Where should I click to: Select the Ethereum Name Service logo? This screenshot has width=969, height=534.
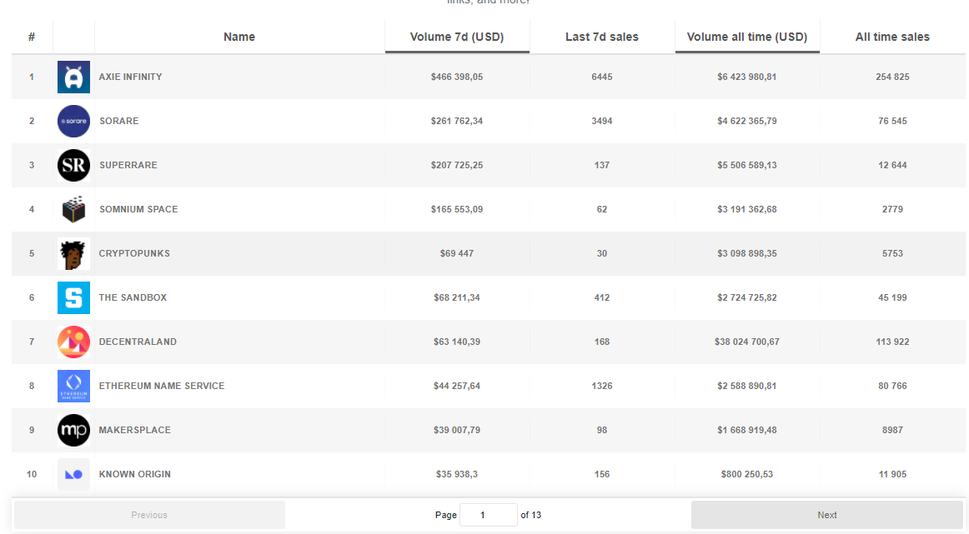pyautogui.click(x=73, y=386)
